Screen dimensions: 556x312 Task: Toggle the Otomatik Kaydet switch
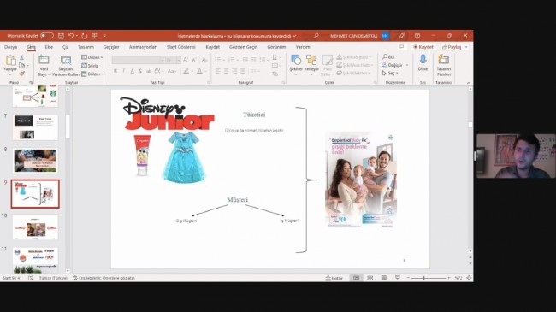coord(47,36)
